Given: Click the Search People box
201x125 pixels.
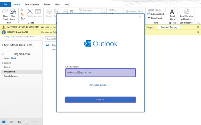Looking at the screenshot, I should [156, 10].
